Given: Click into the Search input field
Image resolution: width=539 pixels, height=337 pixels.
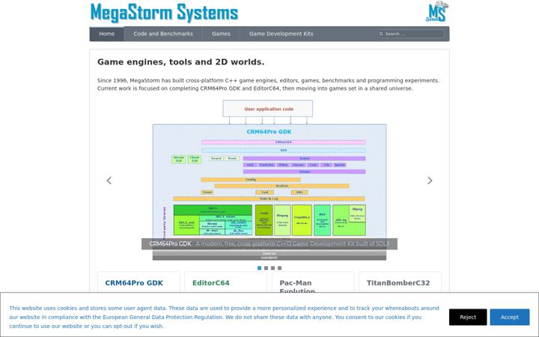Looking at the screenshot, I should point(411,34).
